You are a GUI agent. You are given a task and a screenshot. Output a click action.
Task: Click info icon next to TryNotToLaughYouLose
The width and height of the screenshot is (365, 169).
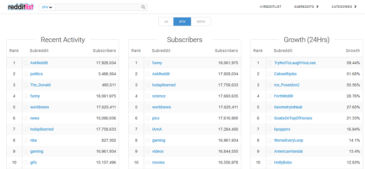click(270, 63)
